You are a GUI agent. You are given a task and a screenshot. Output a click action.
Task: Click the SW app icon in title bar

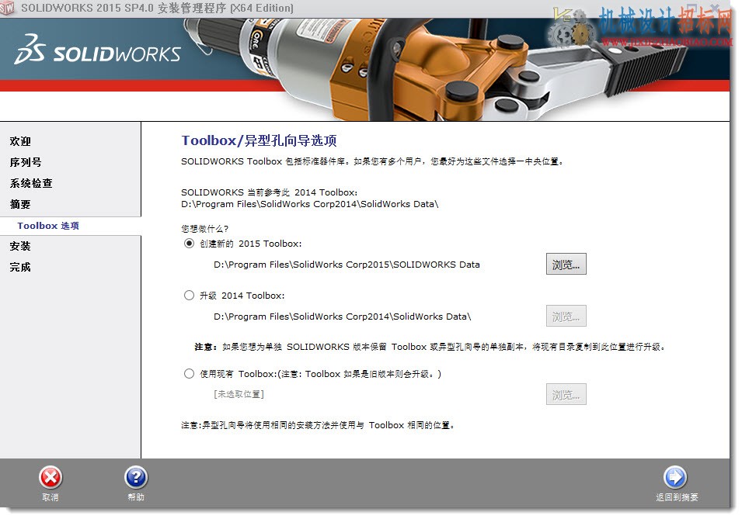coord(7,8)
